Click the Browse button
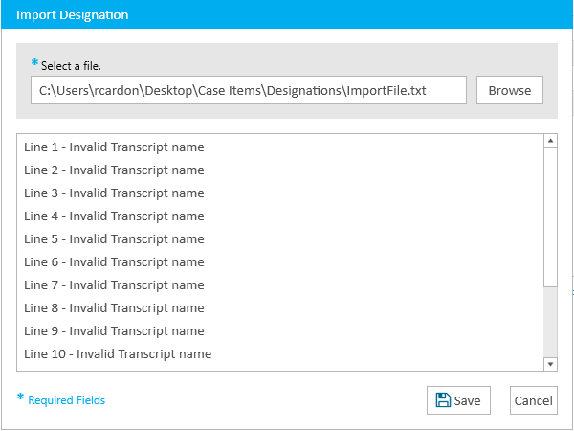The width and height of the screenshot is (574, 431). 510,90
